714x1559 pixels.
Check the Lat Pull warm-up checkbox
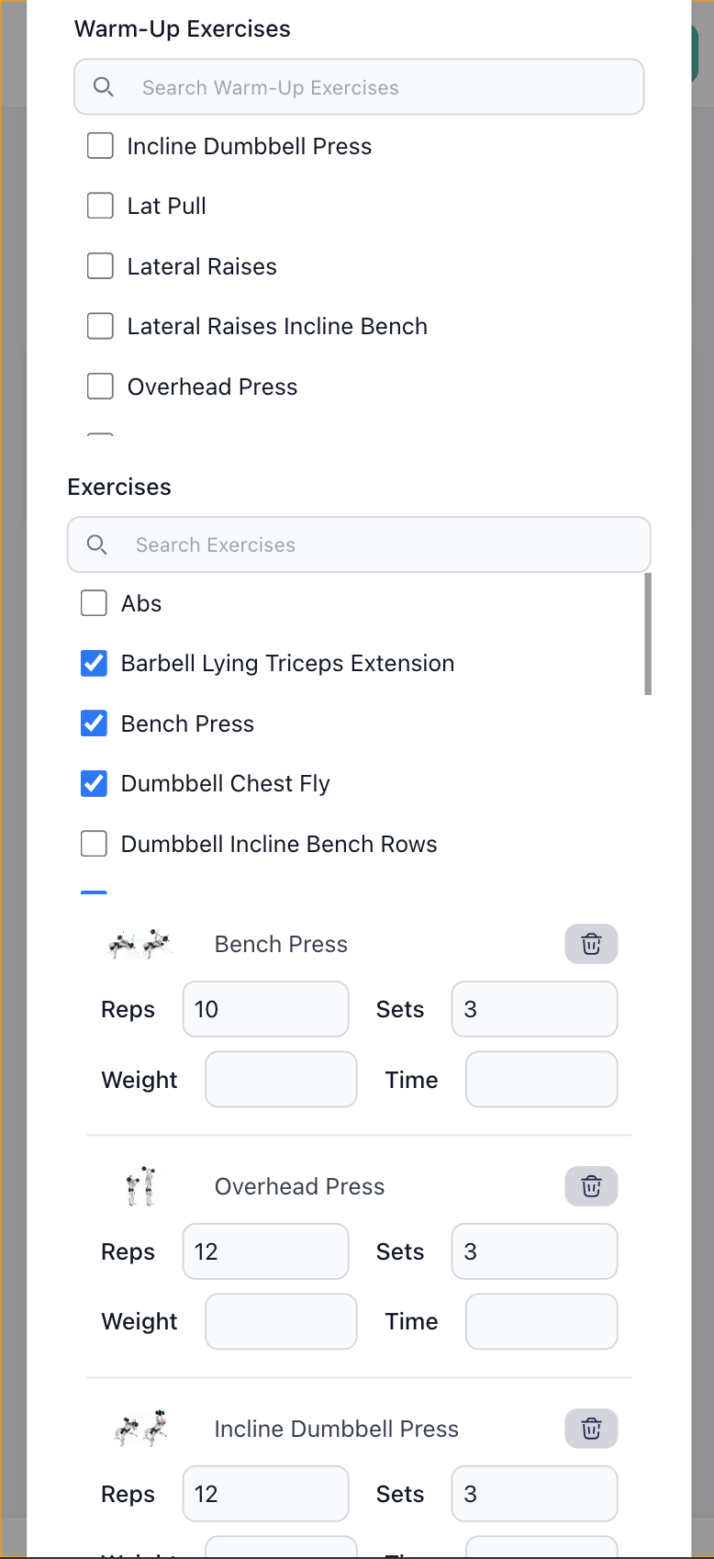click(100, 206)
